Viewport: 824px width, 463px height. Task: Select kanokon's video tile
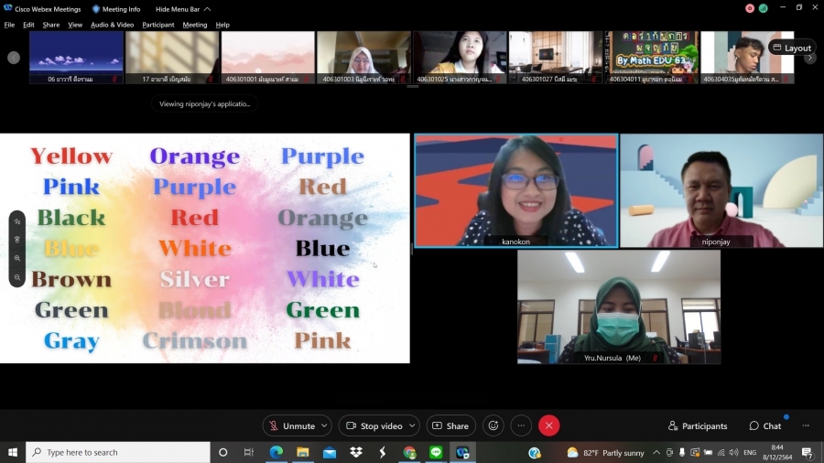[x=515, y=190]
